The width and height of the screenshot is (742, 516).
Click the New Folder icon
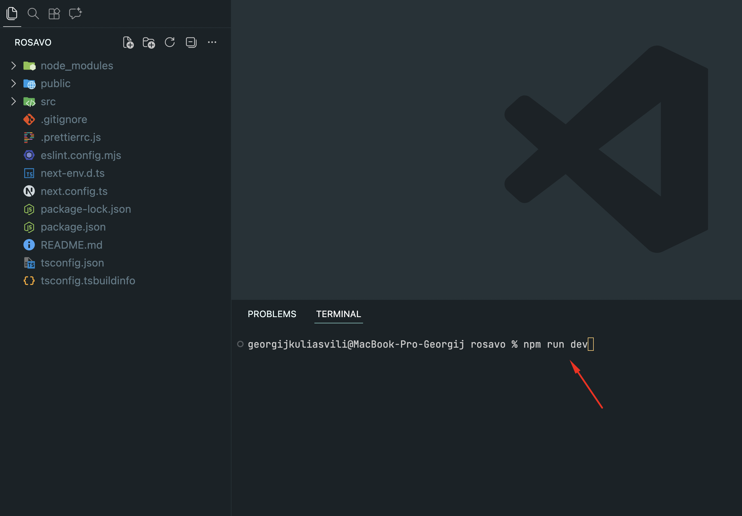point(149,42)
